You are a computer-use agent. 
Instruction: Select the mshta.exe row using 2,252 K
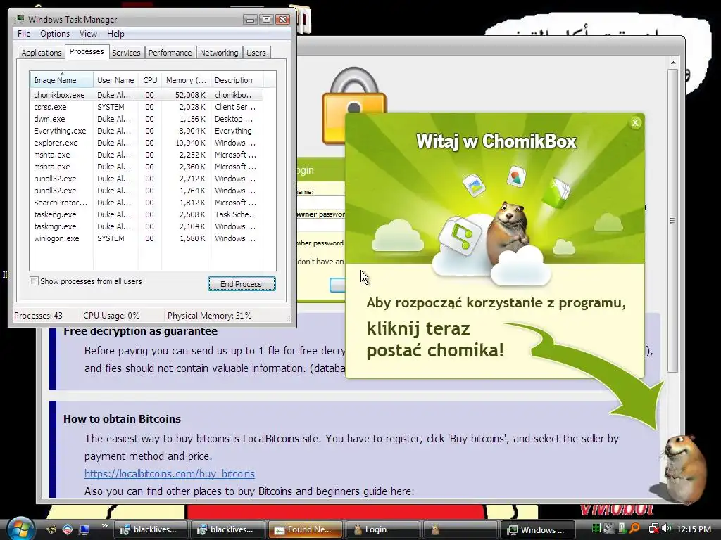point(146,155)
